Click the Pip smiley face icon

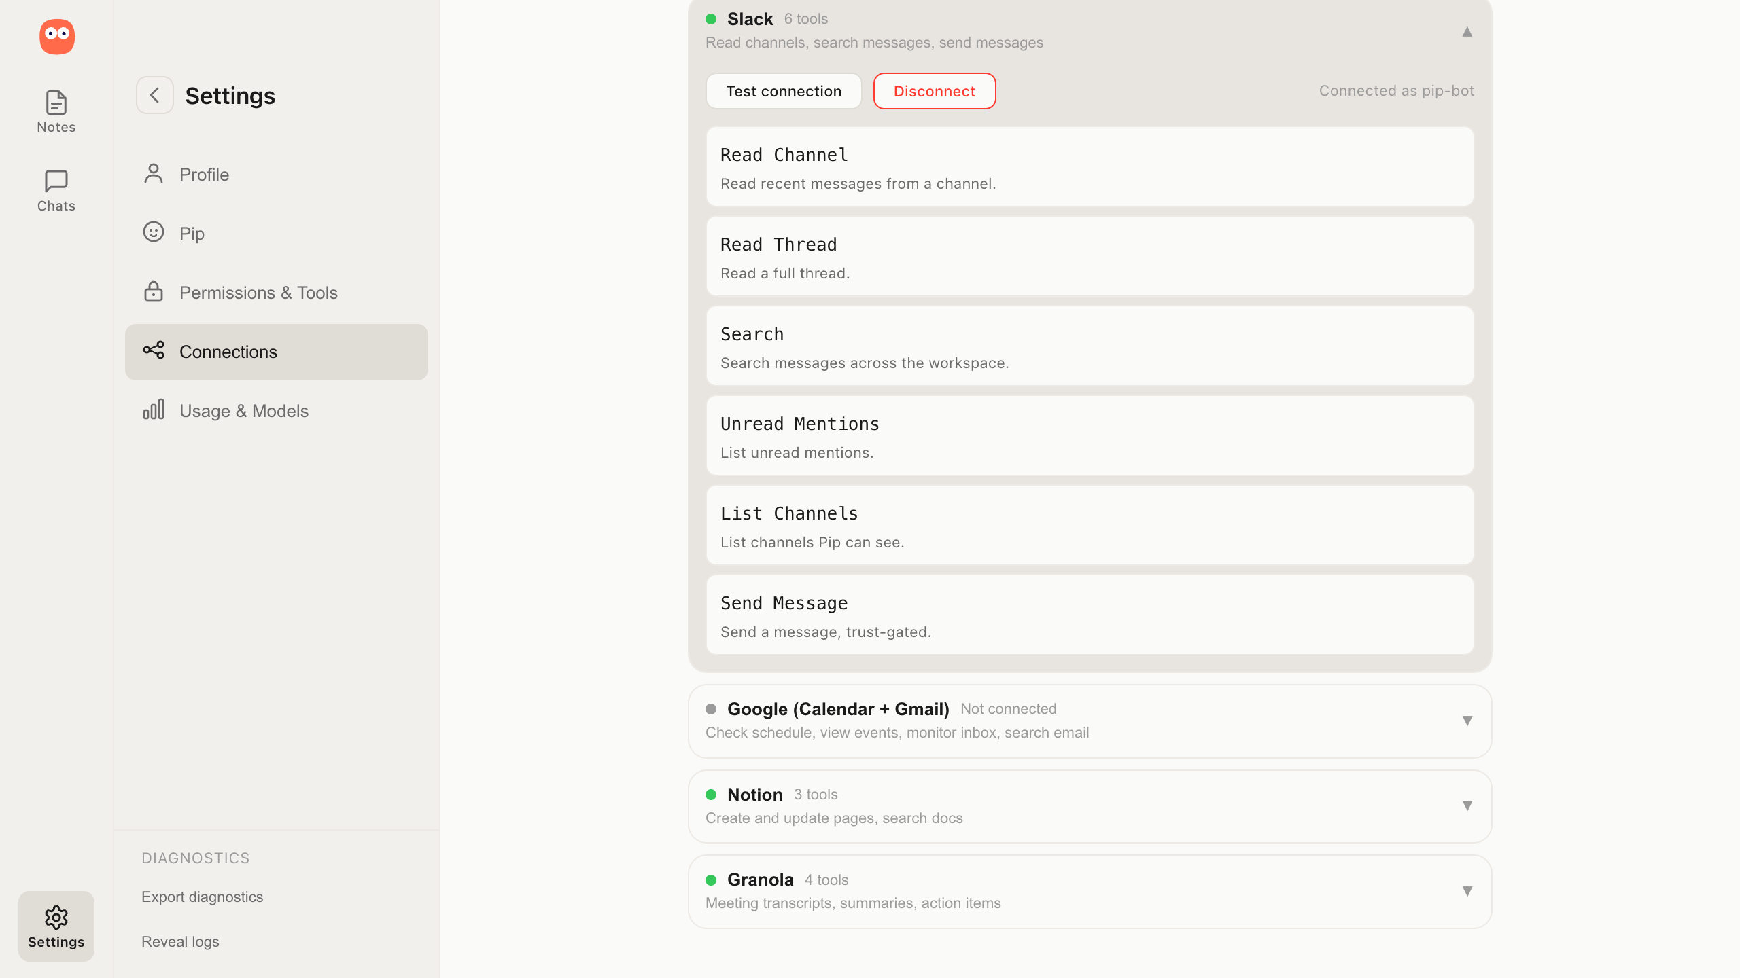click(x=154, y=232)
